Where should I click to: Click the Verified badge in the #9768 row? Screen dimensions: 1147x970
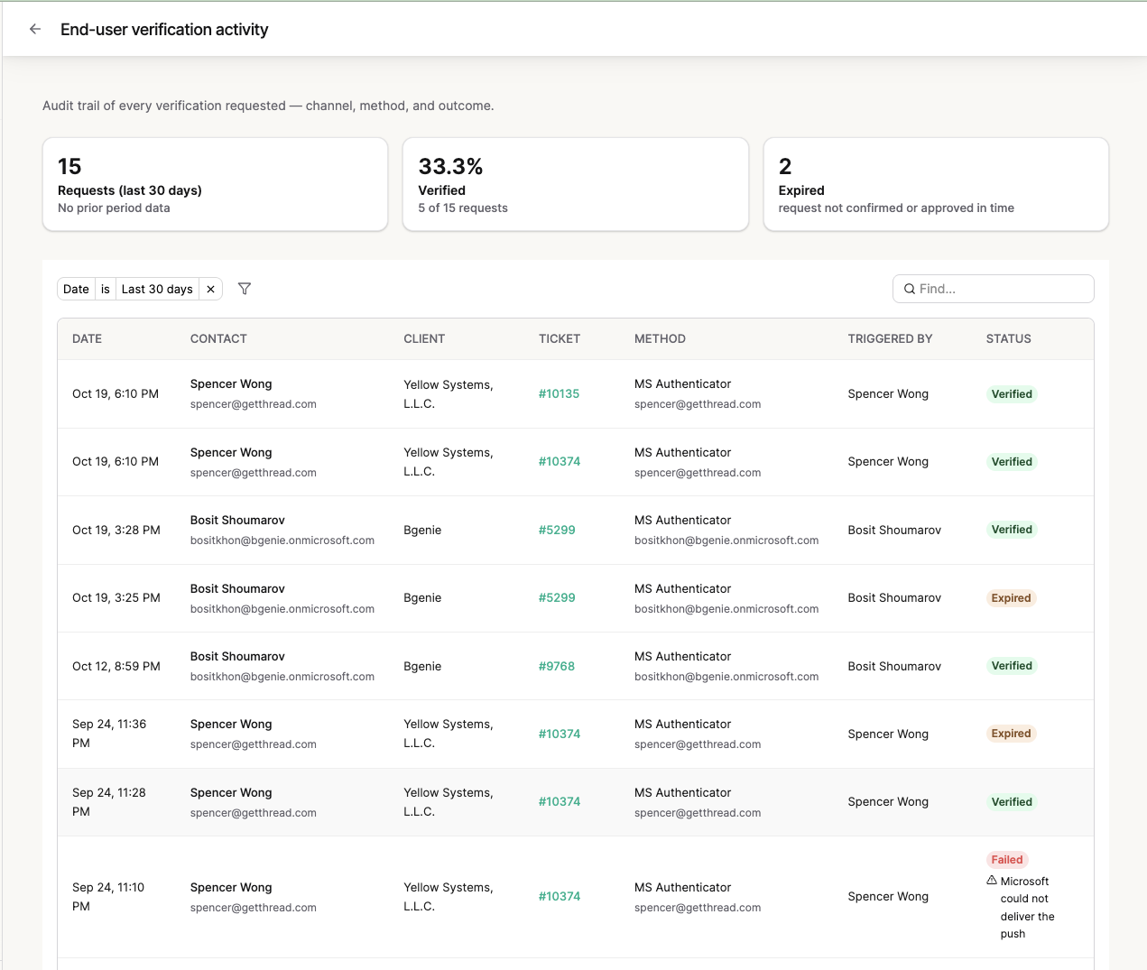(x=1012, y=666)
